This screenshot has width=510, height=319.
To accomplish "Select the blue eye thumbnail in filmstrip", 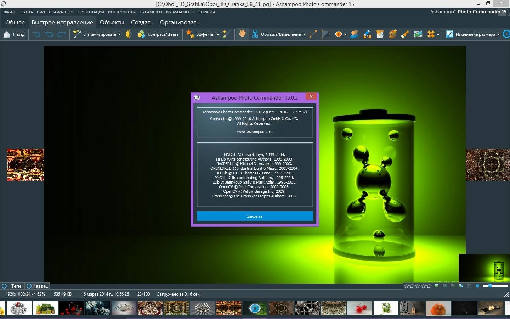I will point(255,308).
